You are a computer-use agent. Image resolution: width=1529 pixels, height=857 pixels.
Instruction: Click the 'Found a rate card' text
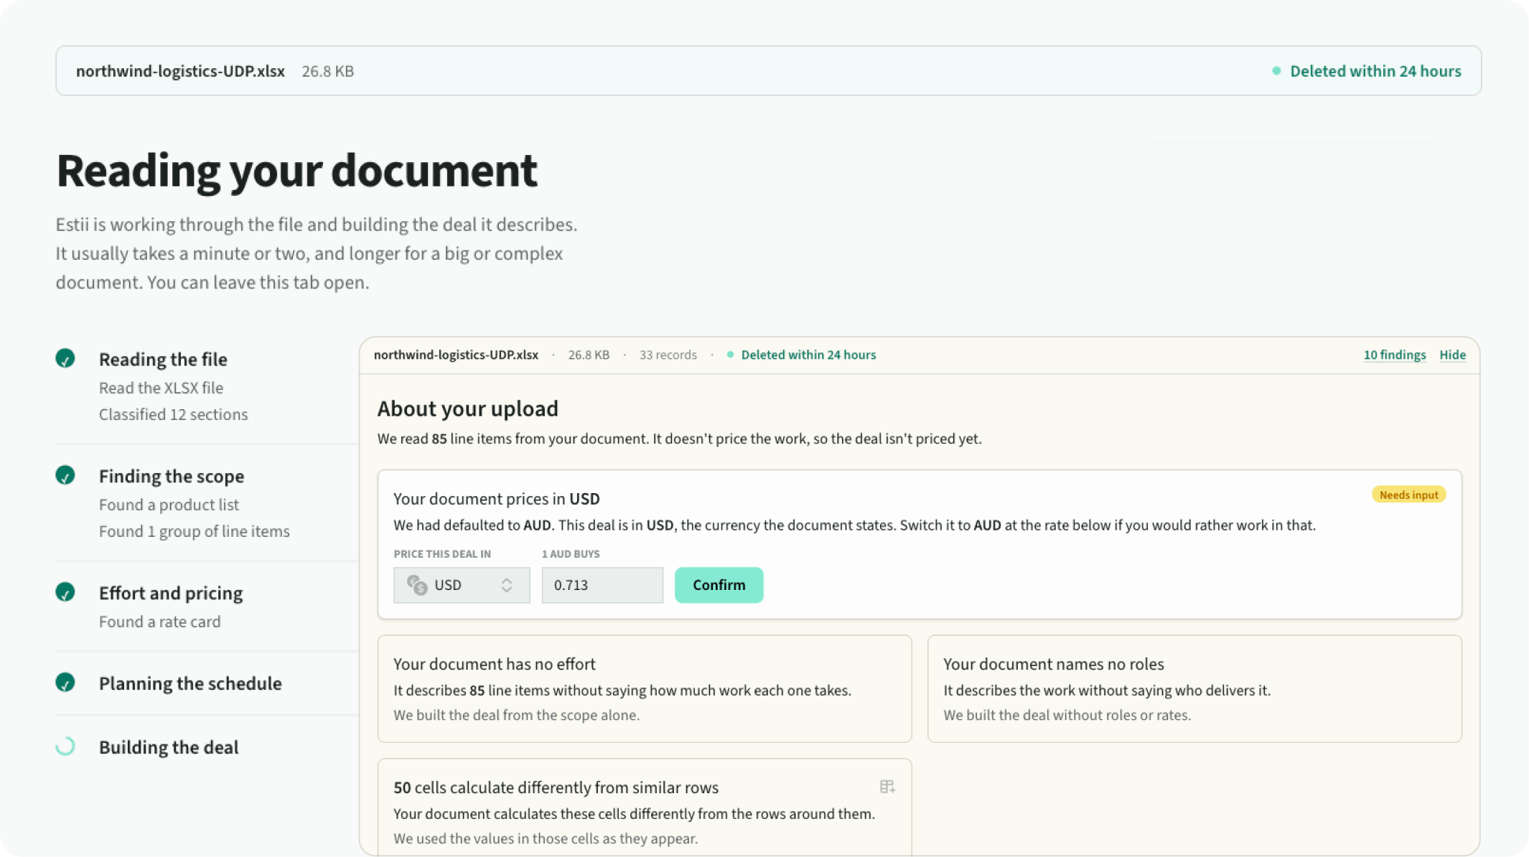tap(159, 622)
